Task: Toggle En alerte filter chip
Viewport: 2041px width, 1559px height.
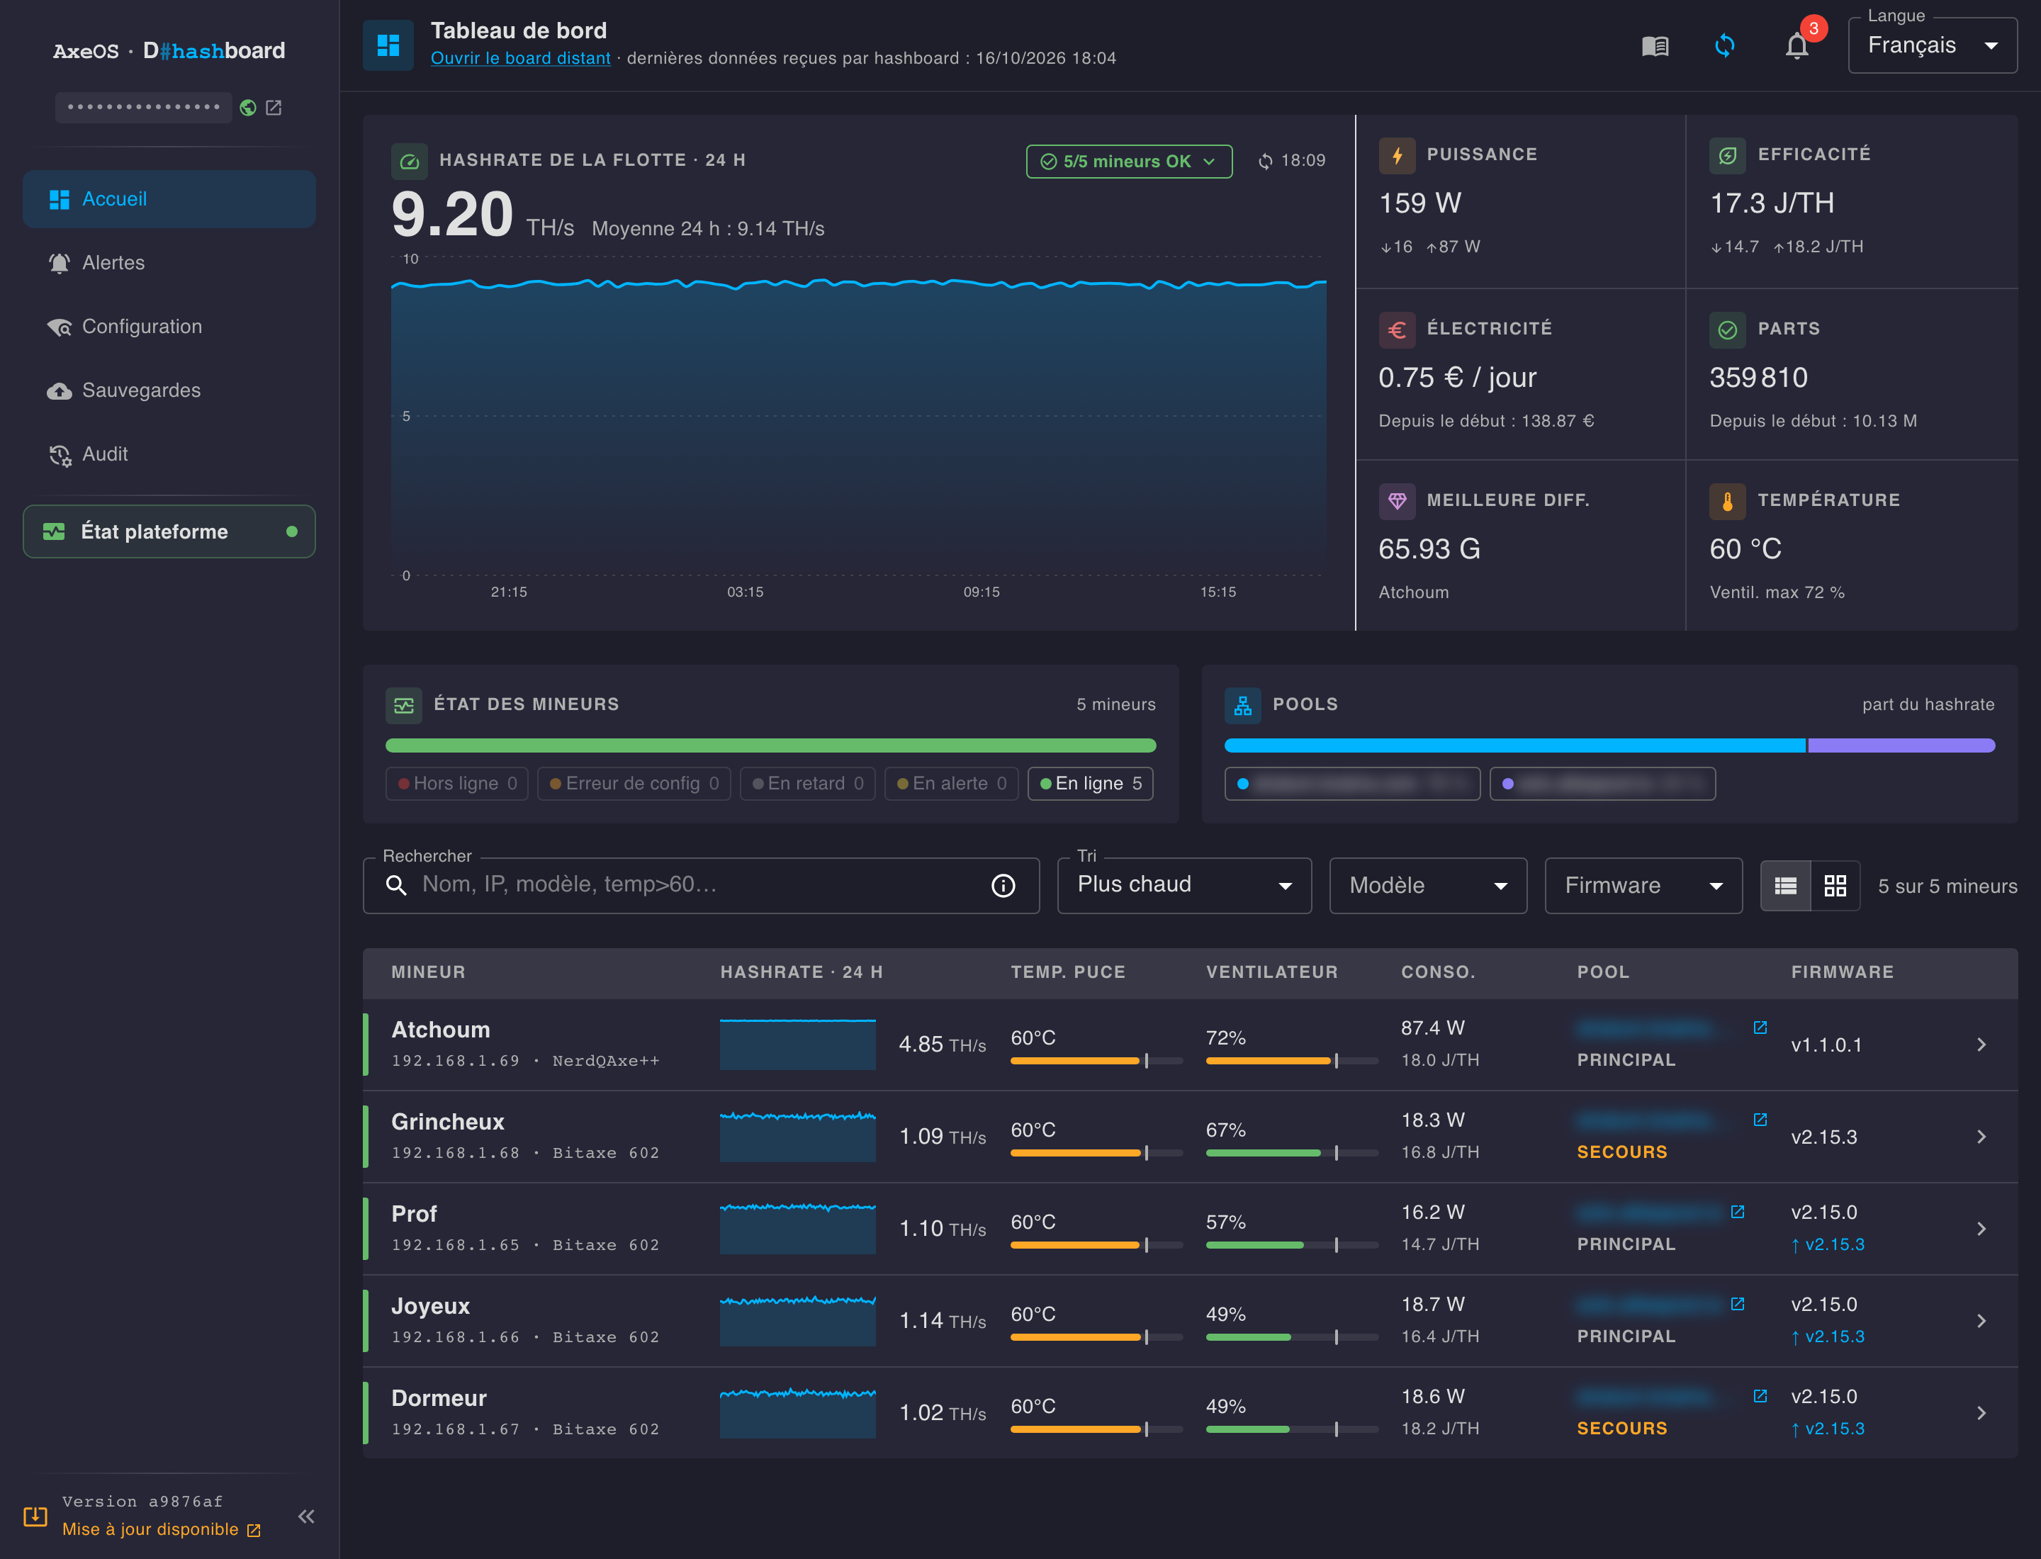Action: (951, 783)
